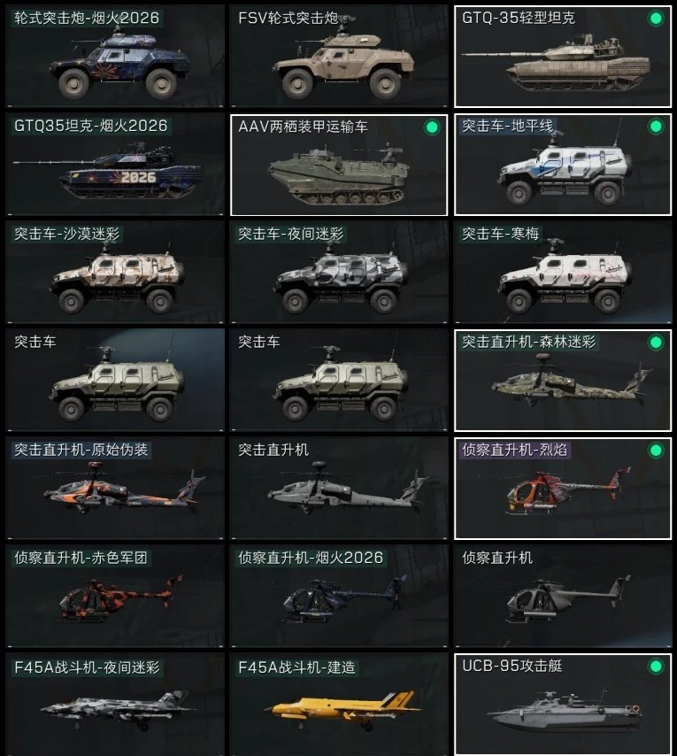The height and width of the screenshot is (756, 677).
Task: Select the AAV两栖装甲运输车 vehicle image
Action: point(339,174)
